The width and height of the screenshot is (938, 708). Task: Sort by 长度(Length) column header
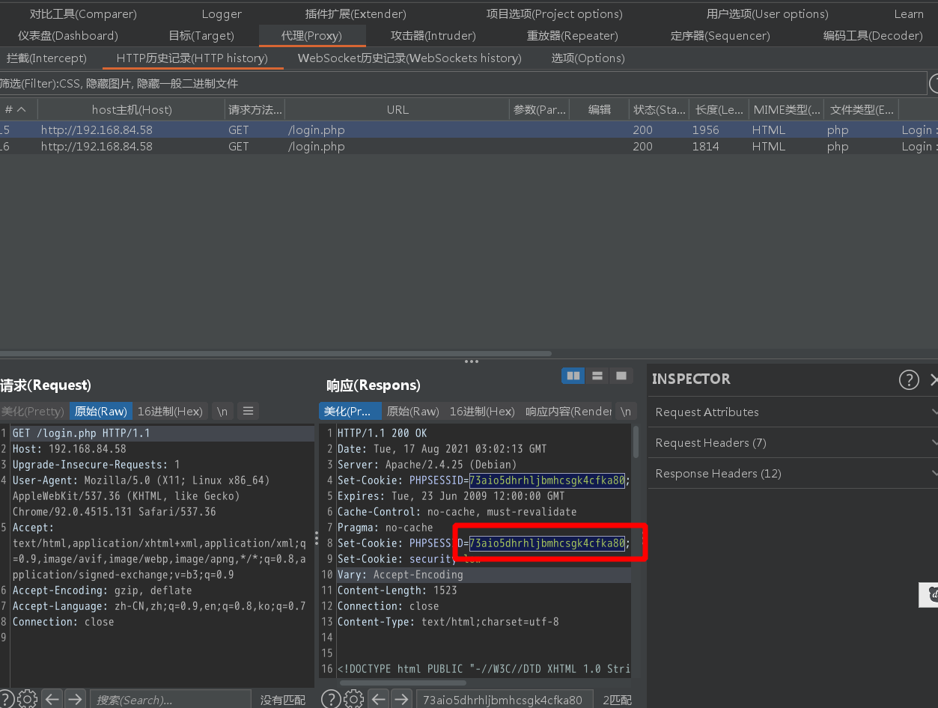point(719,109)
